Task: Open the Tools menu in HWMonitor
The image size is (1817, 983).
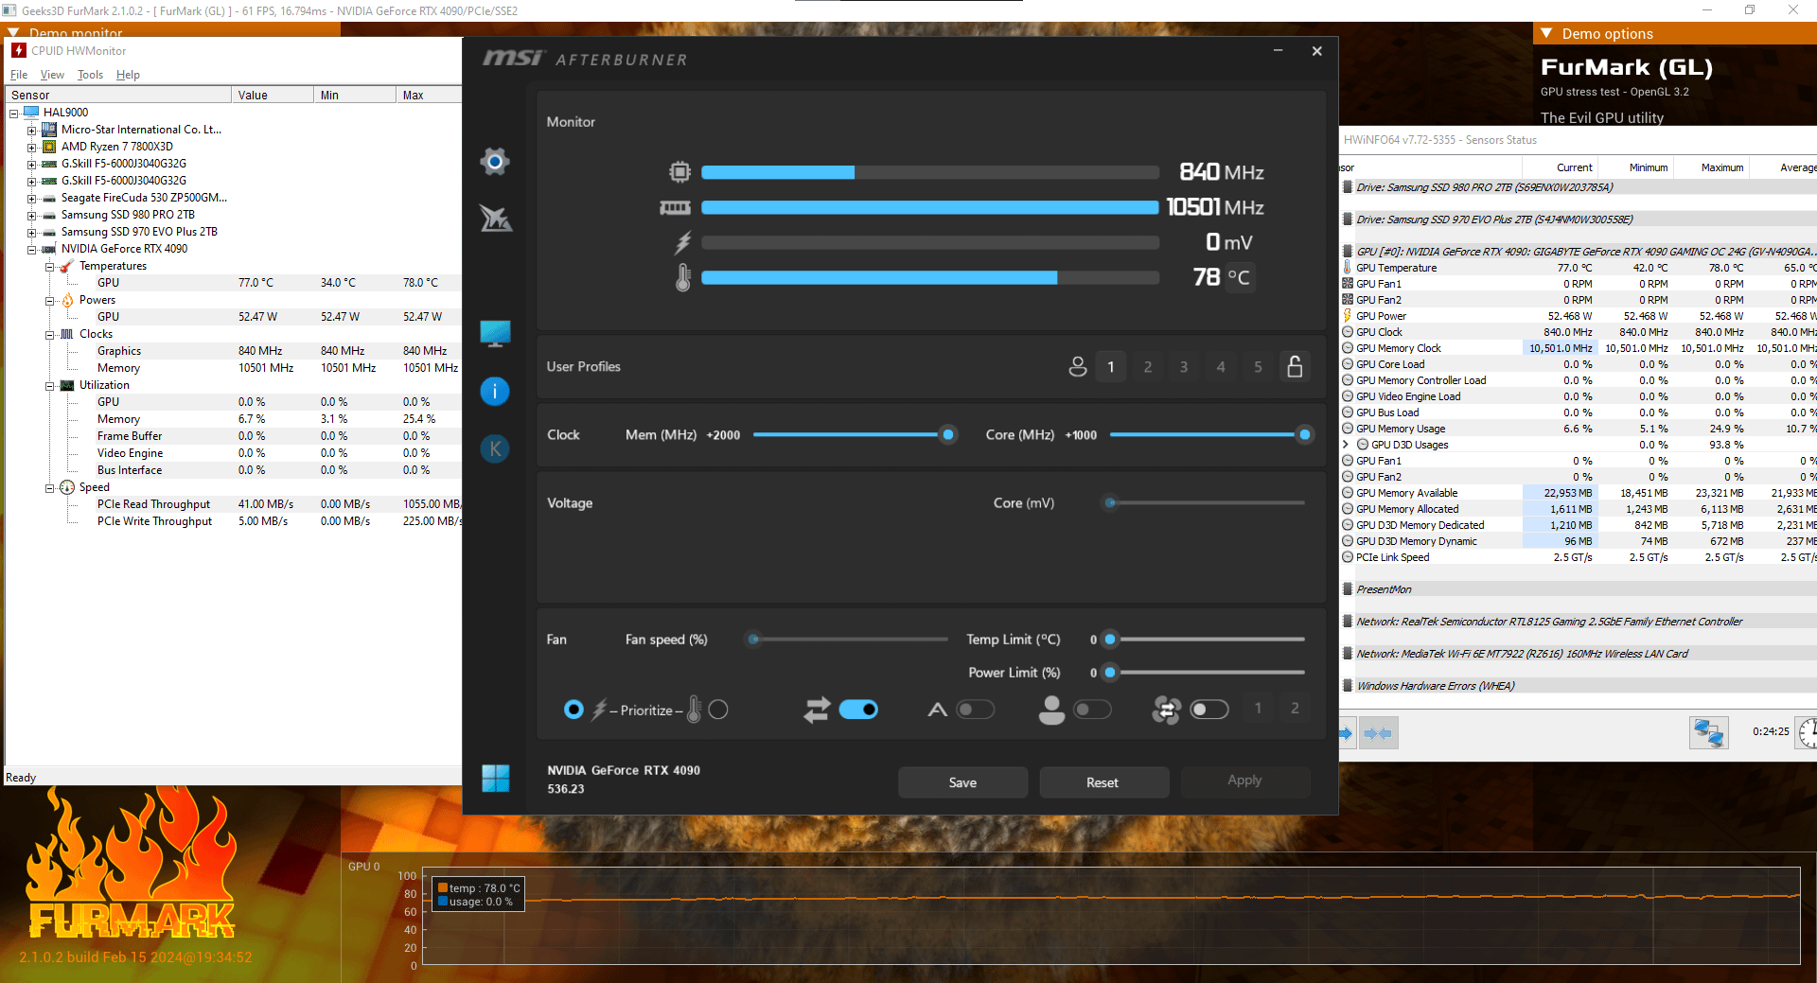Action: (90, 75)
